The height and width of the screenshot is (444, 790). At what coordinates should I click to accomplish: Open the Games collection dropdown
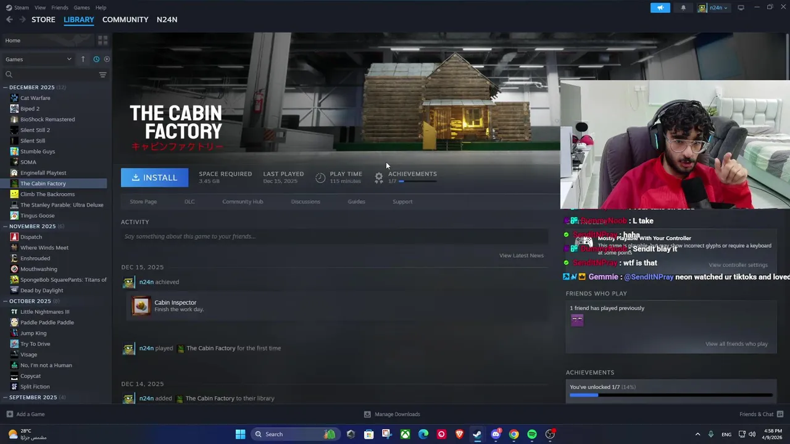pyautogui.click(x=38, y=59)
